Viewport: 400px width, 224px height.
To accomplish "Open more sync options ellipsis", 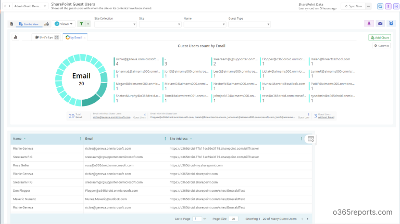I will pos(368,6).
